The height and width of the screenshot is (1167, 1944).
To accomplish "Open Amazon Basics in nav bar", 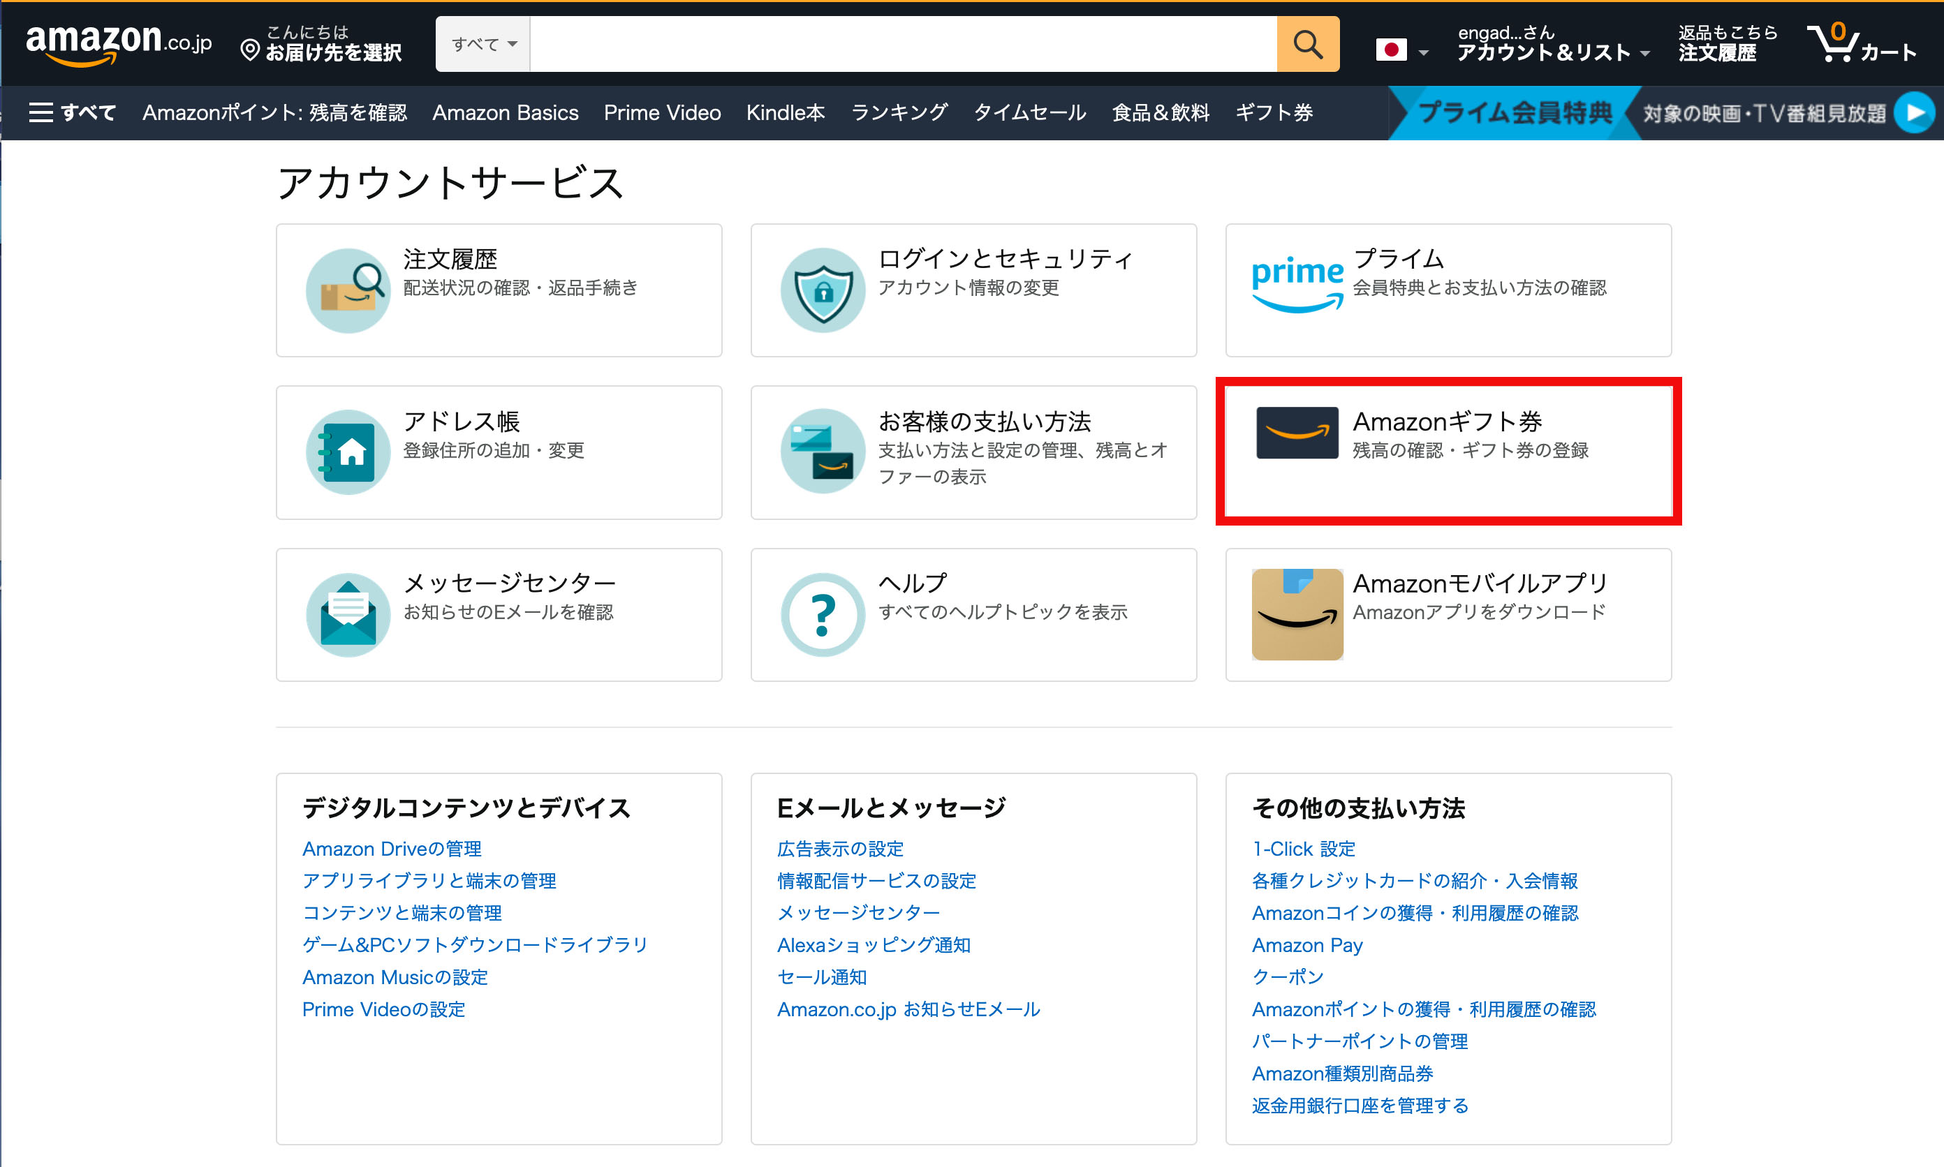I will click(505, 113).
